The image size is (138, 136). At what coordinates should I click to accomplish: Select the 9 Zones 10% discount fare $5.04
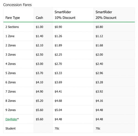click(58, 110)
